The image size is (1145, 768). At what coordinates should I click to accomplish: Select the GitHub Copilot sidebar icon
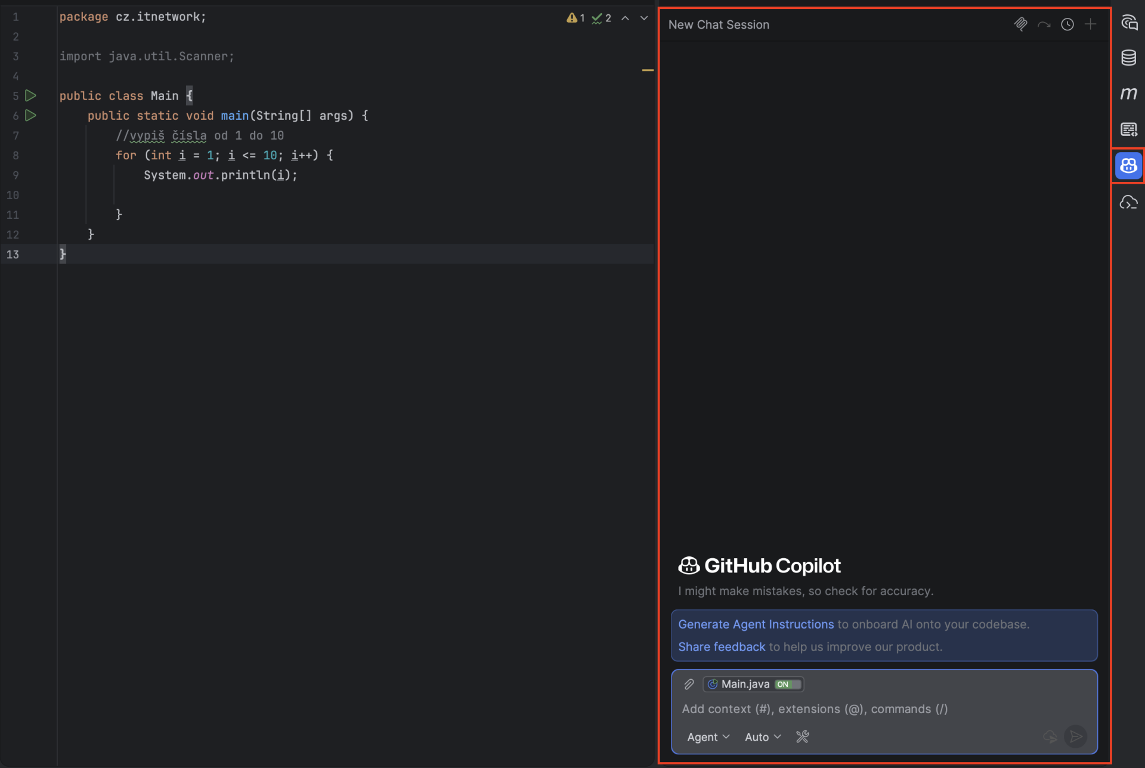(x=1128, y=166)
